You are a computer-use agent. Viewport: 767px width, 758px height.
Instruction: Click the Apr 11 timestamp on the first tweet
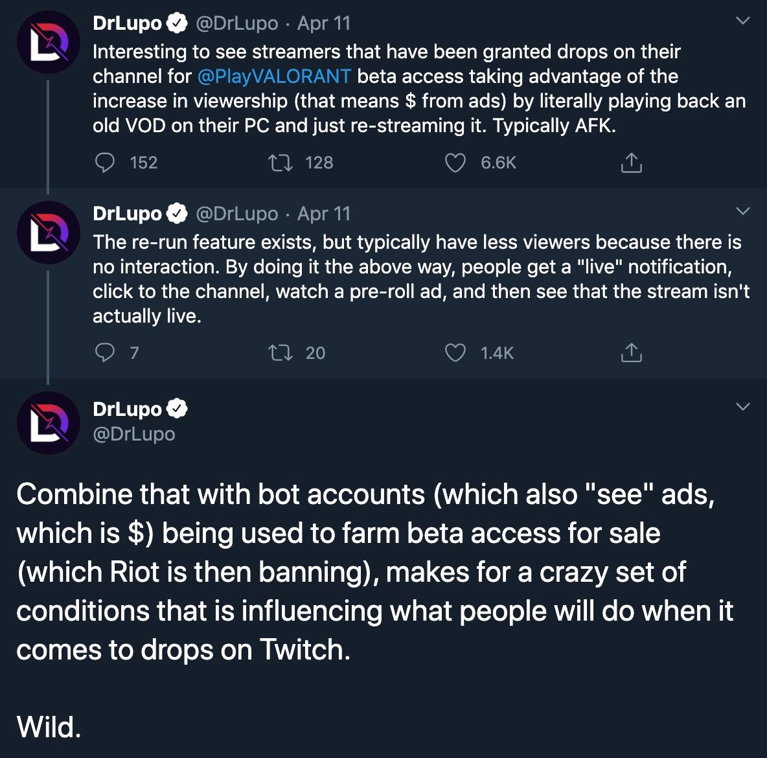323,23
